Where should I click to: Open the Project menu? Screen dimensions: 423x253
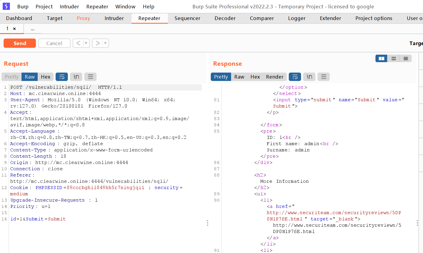(x=44, y=7)
